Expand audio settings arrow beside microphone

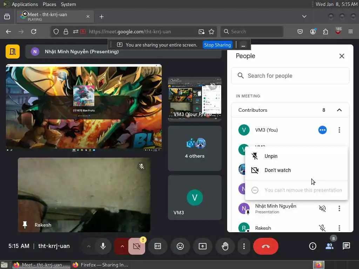[89, 246]
